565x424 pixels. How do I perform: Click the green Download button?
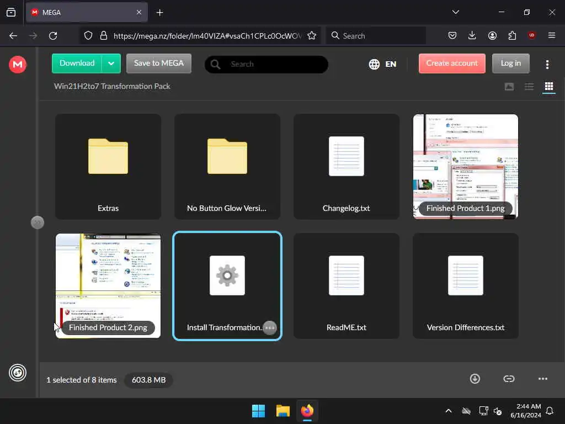77,63
